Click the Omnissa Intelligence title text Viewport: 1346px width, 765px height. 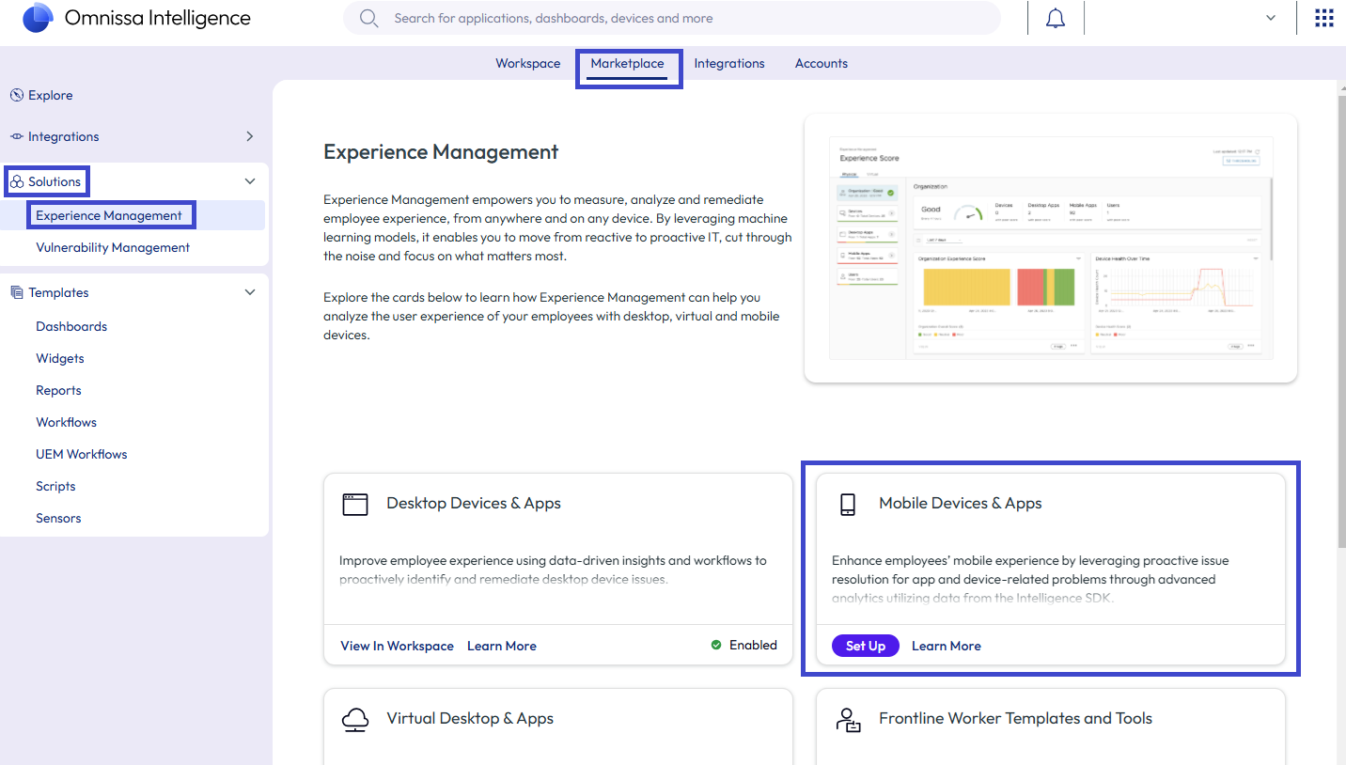click(158, 18)
